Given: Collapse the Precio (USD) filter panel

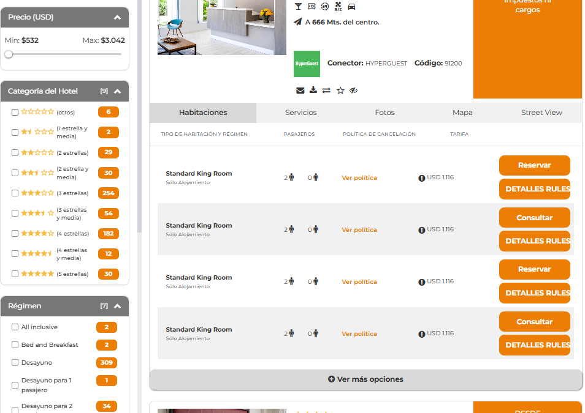Looking at the screenshot, I should coord(117,17).
